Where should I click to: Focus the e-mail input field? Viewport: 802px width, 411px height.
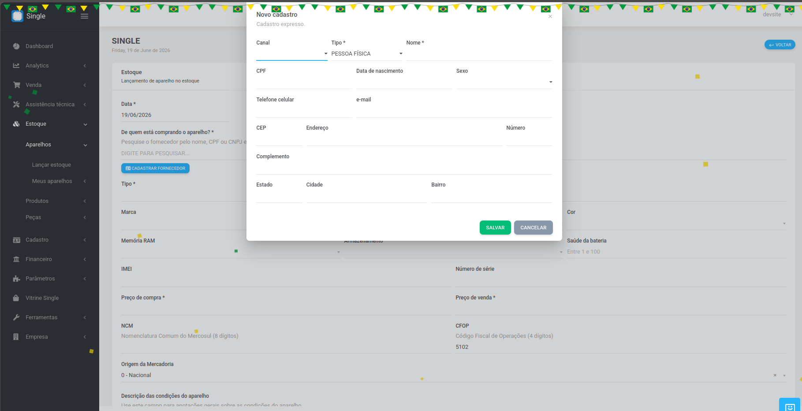pos(454,111)
